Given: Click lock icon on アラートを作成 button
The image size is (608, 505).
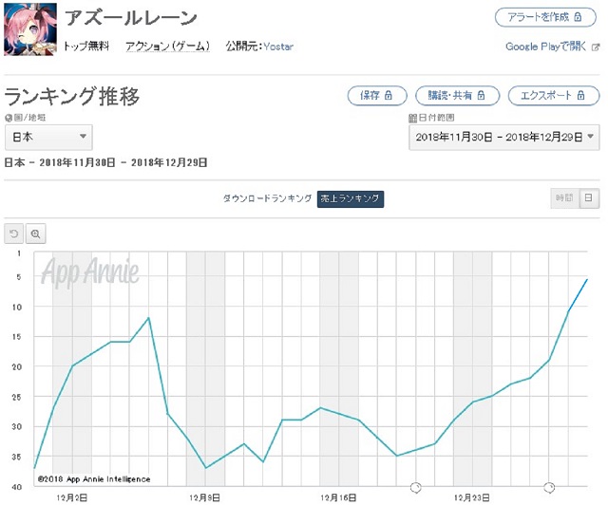Looking at the screenshot, I should click(x=578, y=17).
